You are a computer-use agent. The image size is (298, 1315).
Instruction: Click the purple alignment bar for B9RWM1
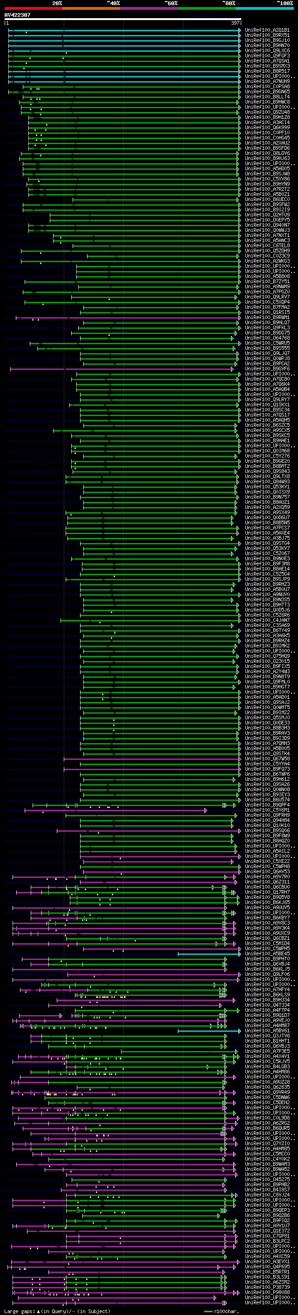[x=128, y=318]
